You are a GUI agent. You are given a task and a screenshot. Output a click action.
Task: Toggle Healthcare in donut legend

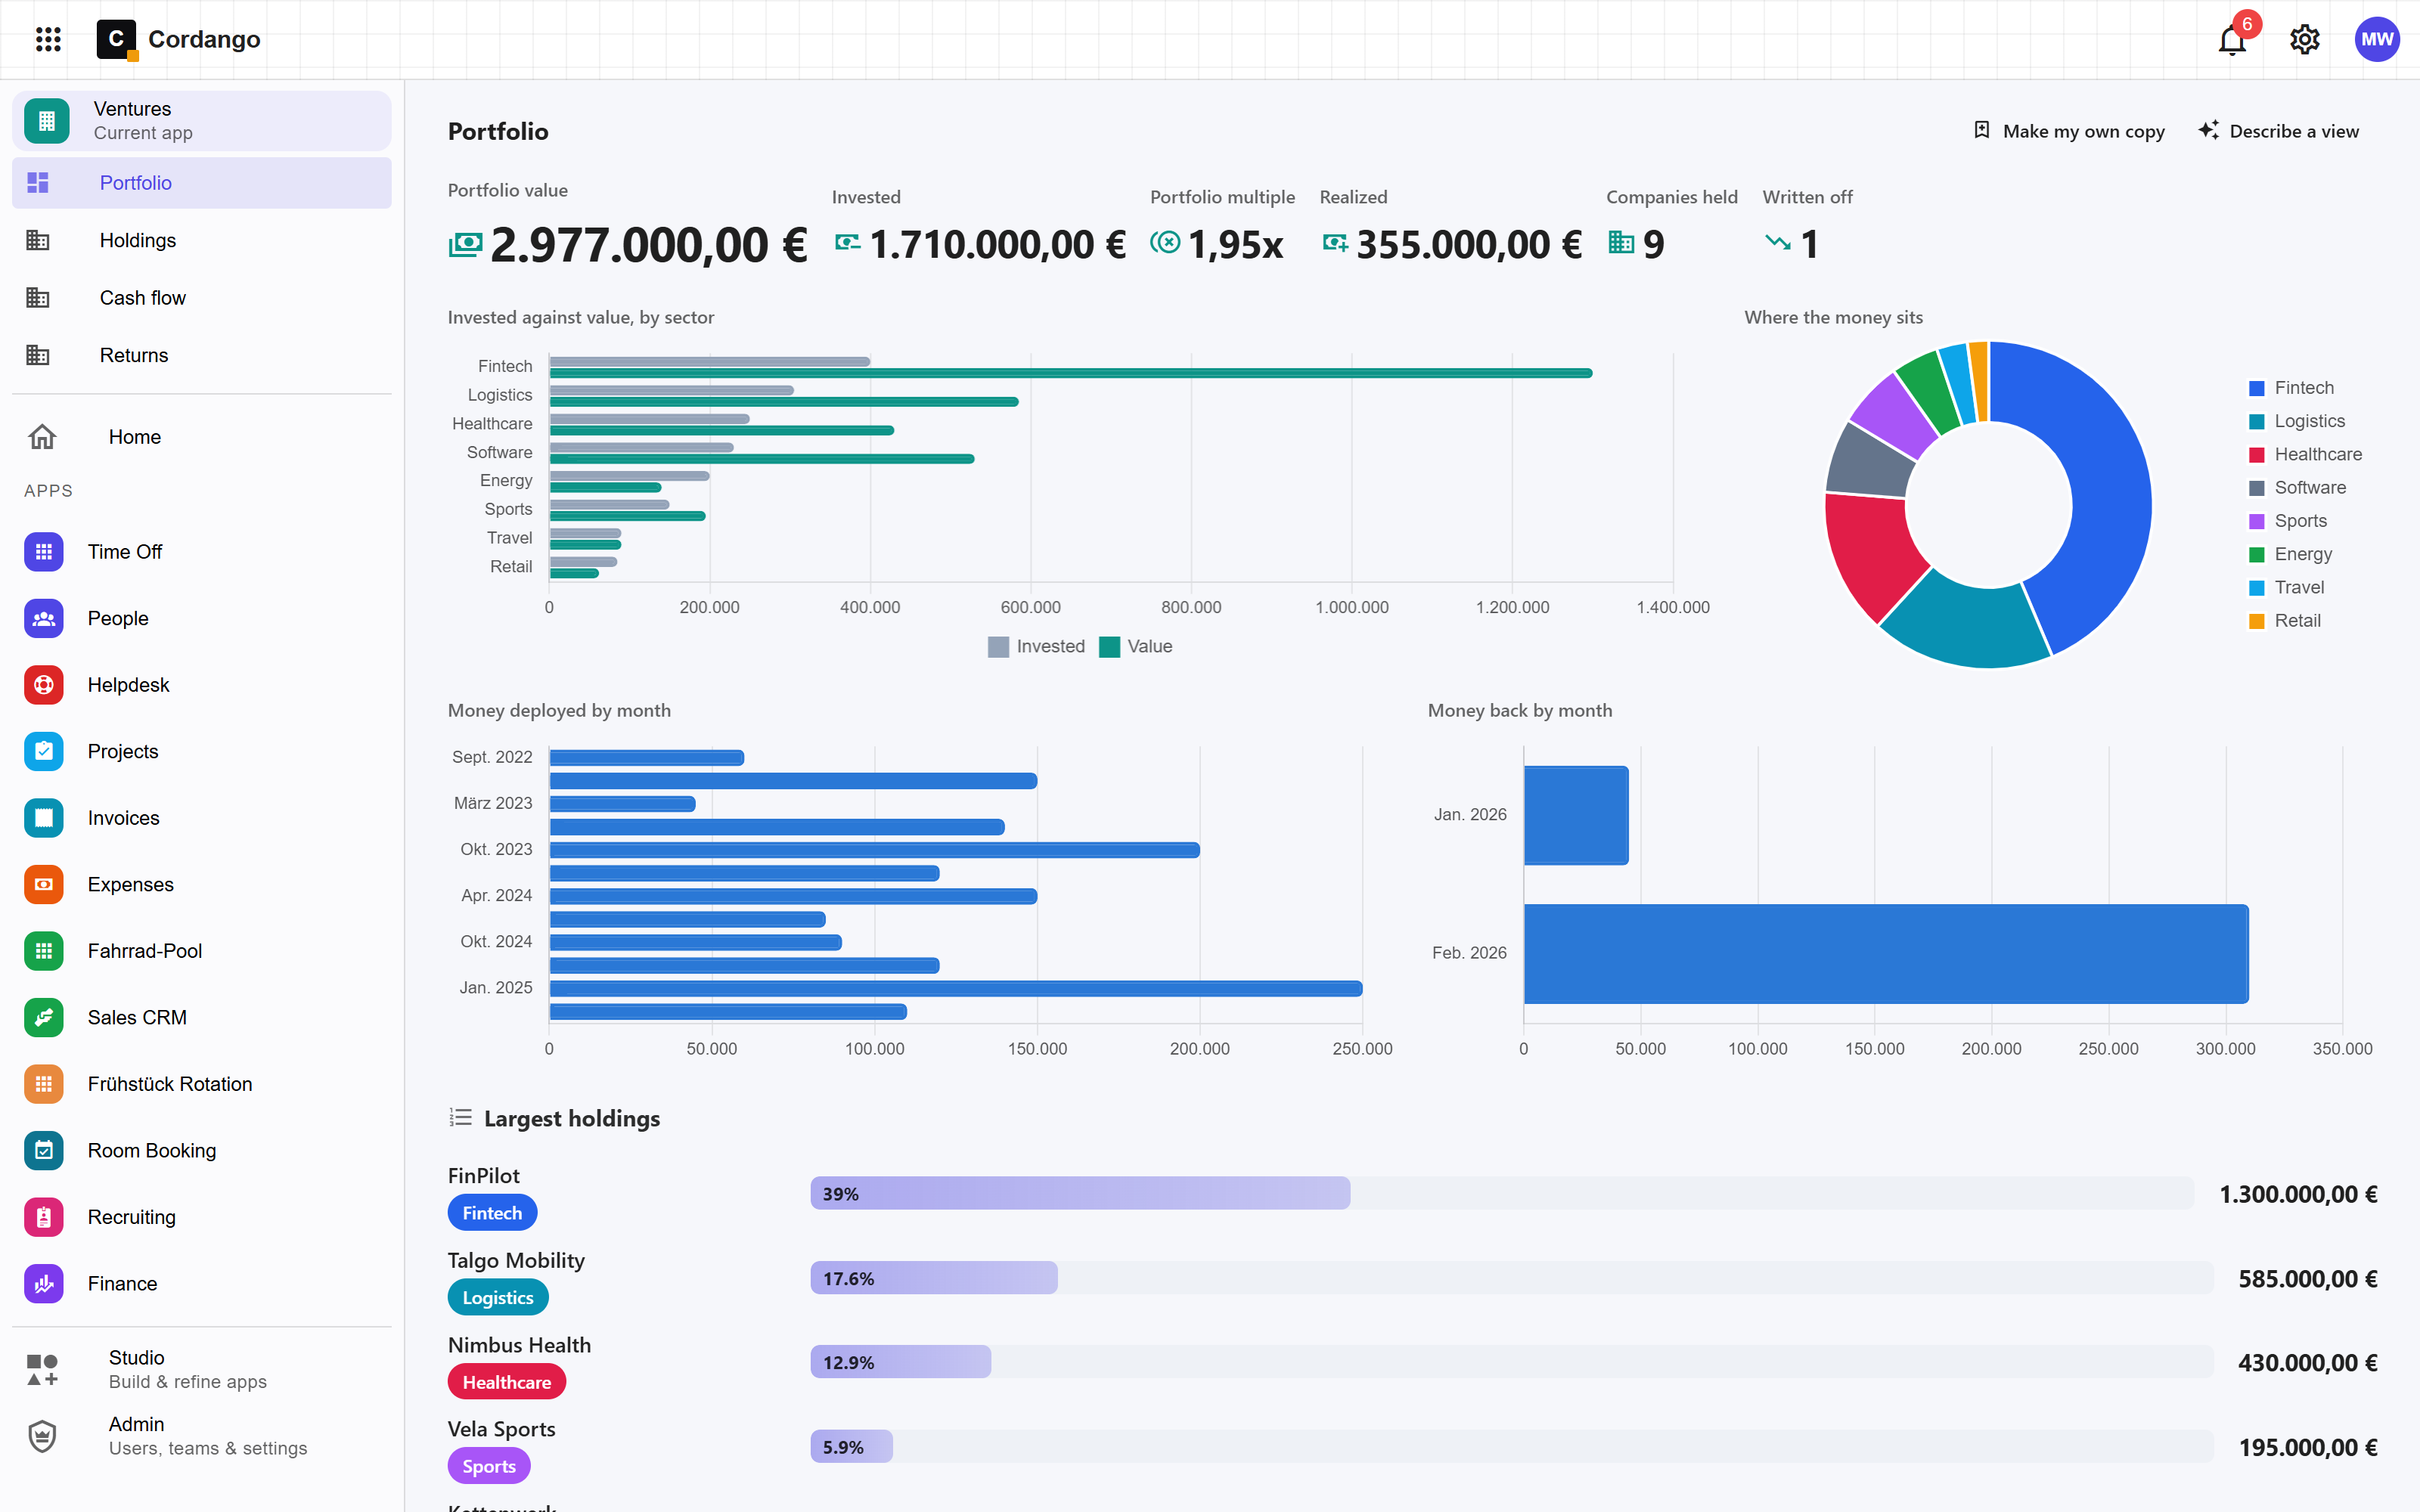pyautogui.click(x=2305, y=454)
